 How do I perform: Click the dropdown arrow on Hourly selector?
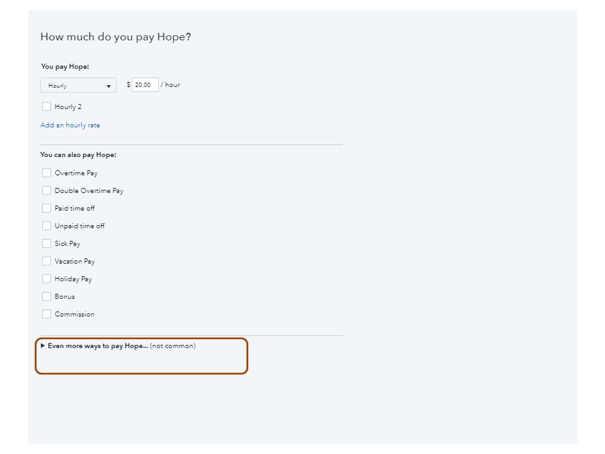click(108, 86)
